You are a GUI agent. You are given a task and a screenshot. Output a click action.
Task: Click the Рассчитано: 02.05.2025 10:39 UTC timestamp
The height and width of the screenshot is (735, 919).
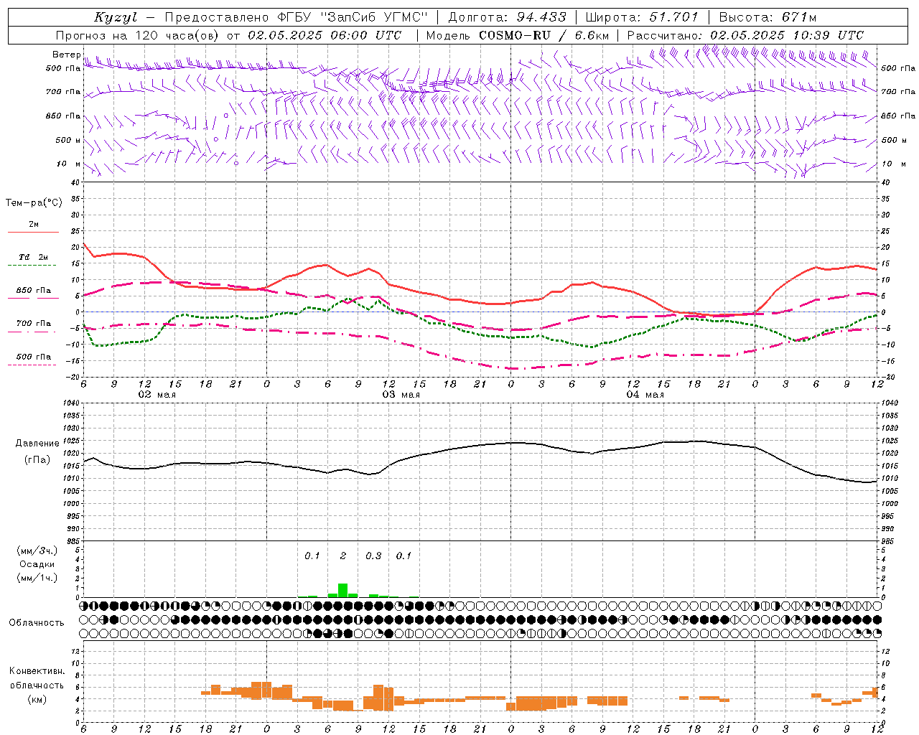point(745,35)
